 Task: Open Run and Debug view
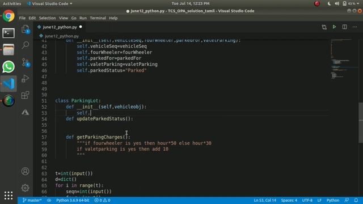point(25,79)
